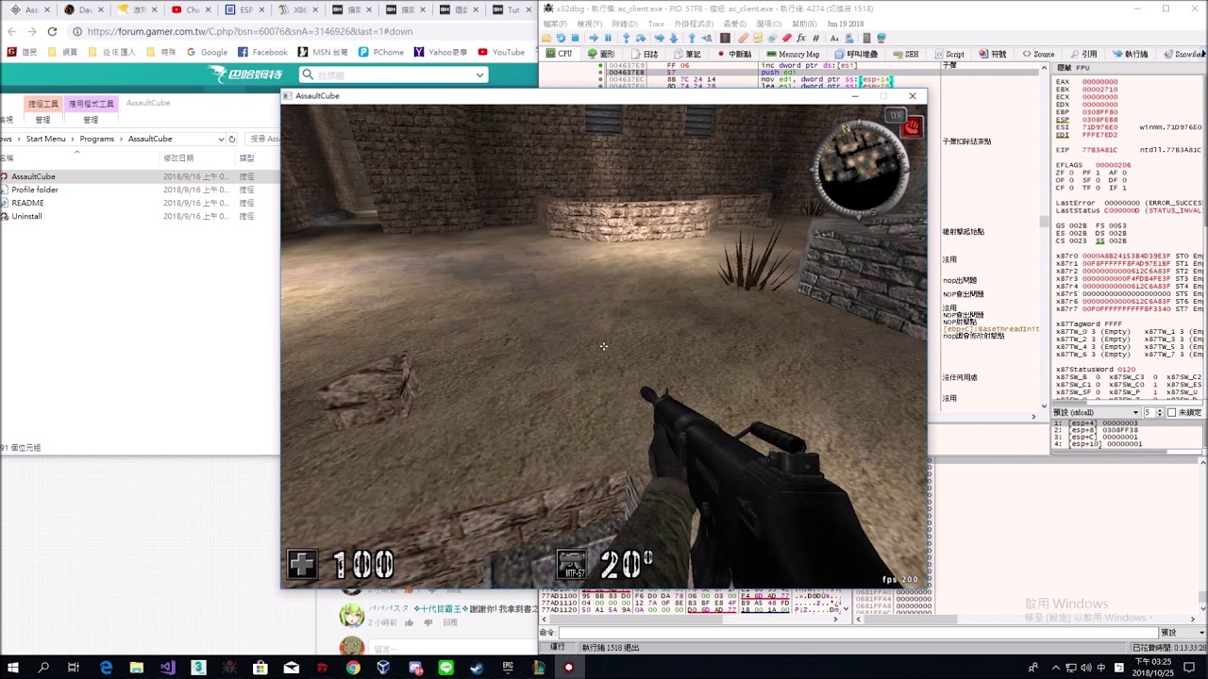Click the restart debugging icon in x32dbg toolbar
1208x679 pixels.
coord(561,38)
